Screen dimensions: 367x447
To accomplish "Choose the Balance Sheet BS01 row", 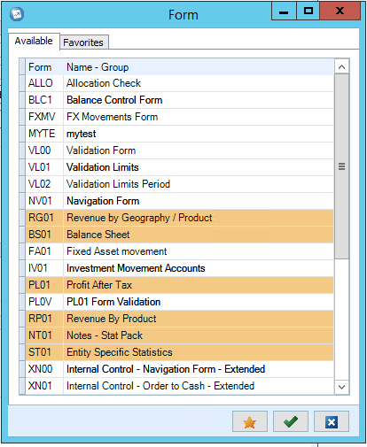I will tap(179, 235).
